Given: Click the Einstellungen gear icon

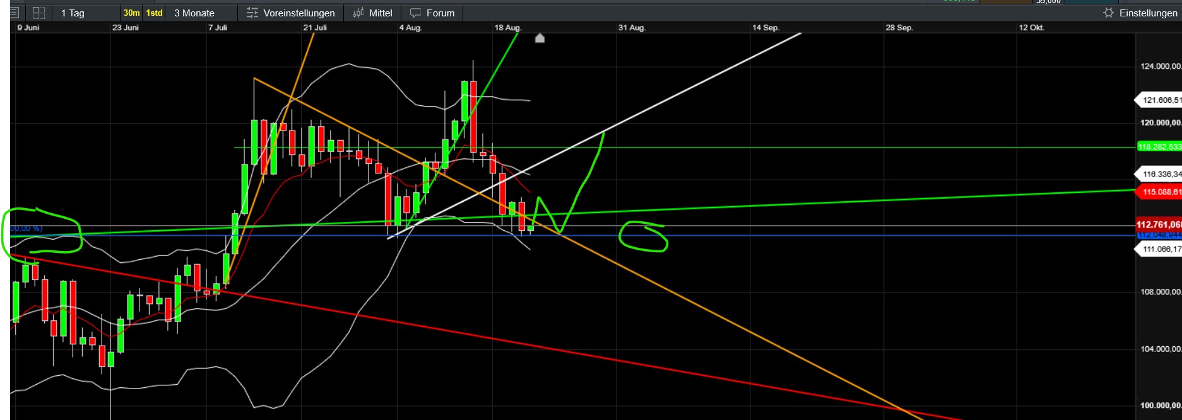Looking at the screenshot, I should (1108, 13).
